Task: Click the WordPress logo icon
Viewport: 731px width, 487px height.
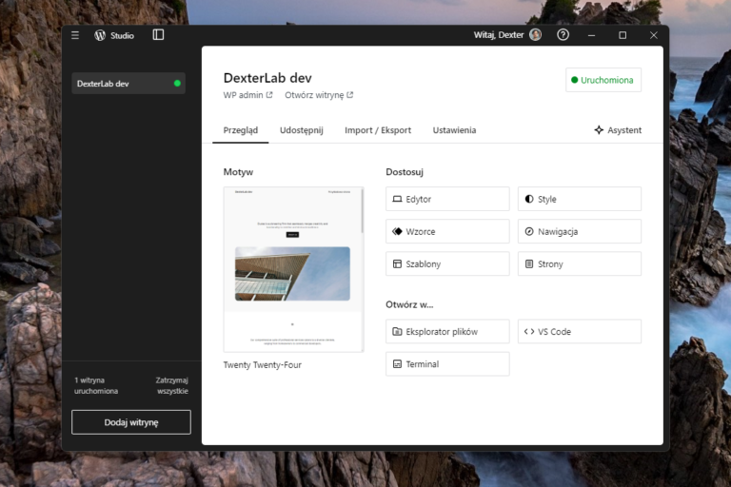Action: pos(100,35)
